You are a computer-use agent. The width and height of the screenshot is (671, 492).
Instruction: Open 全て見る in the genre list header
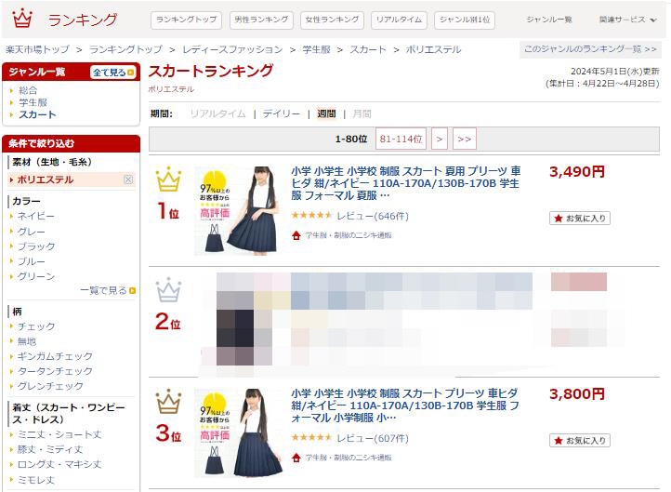point(113,73)
